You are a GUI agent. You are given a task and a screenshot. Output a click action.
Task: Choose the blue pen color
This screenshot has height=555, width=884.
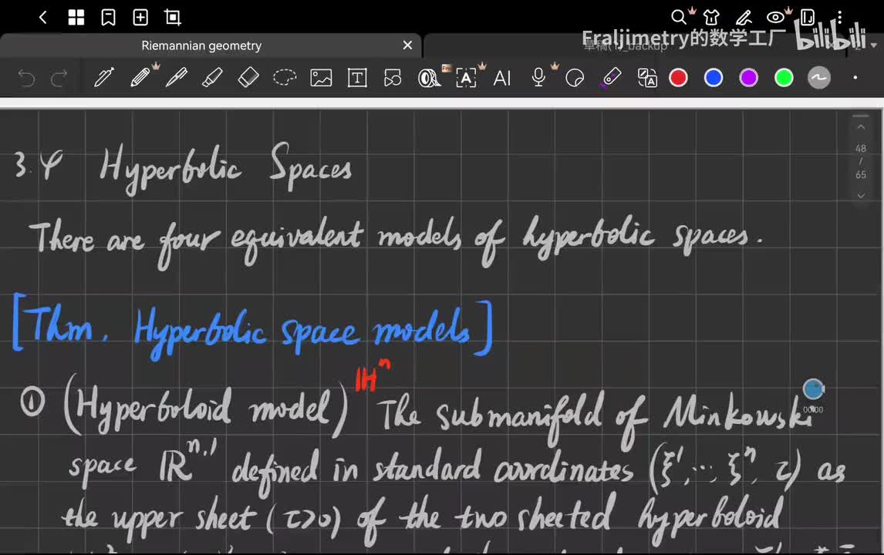coord(714,78)
